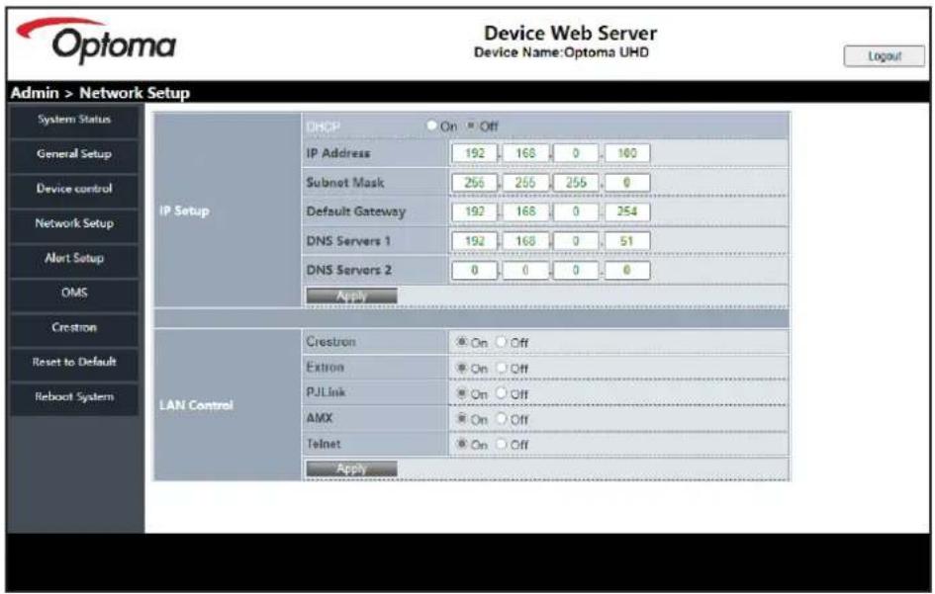Click DNS Servers 1 third octet field

(x=576, y=241)
